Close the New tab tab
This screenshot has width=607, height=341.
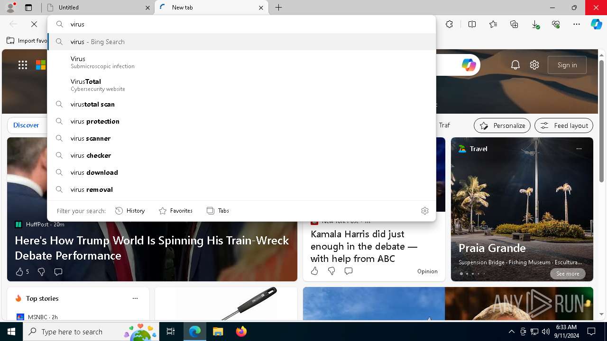click(x=261, y=8)
